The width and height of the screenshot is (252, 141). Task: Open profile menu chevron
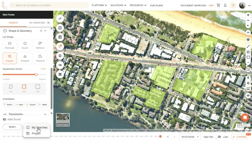249,5
